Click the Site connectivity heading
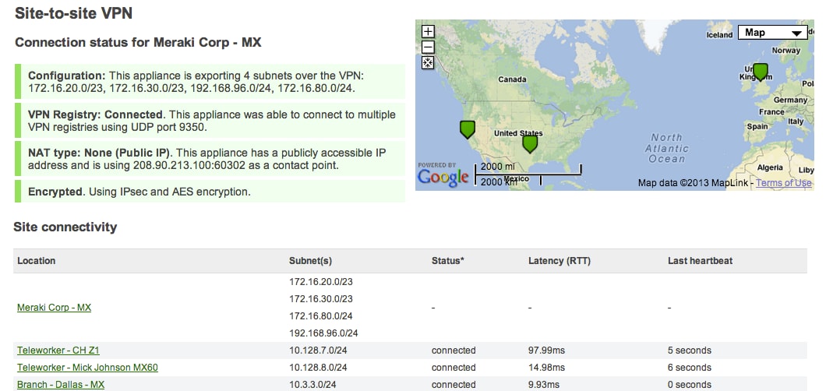 (65, 227)
